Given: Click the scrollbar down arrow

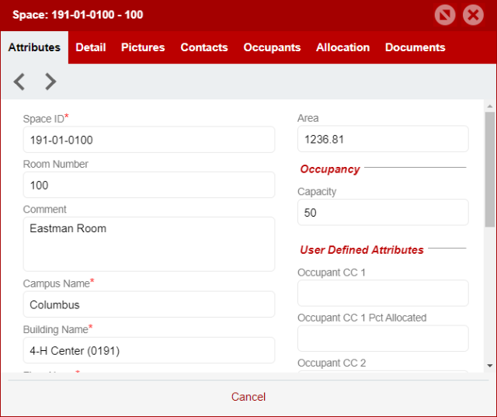Looking at the screenshot, I should 489,365.
